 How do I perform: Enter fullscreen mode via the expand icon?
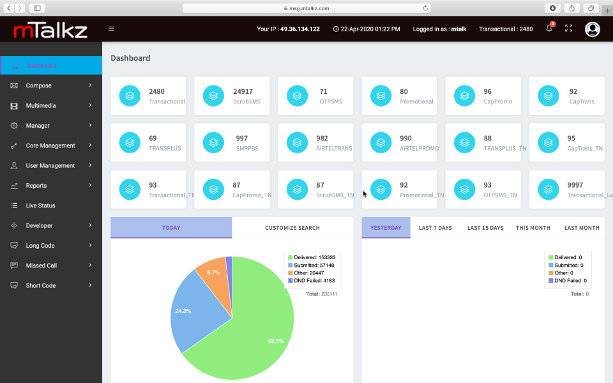569,29
